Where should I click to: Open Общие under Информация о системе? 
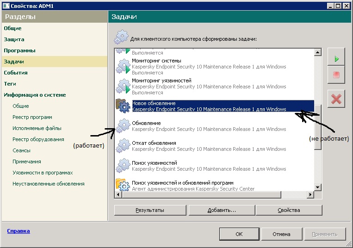tap(21, 106)
